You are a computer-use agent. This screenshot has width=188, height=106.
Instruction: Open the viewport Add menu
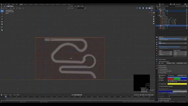[x=17, y=8]
